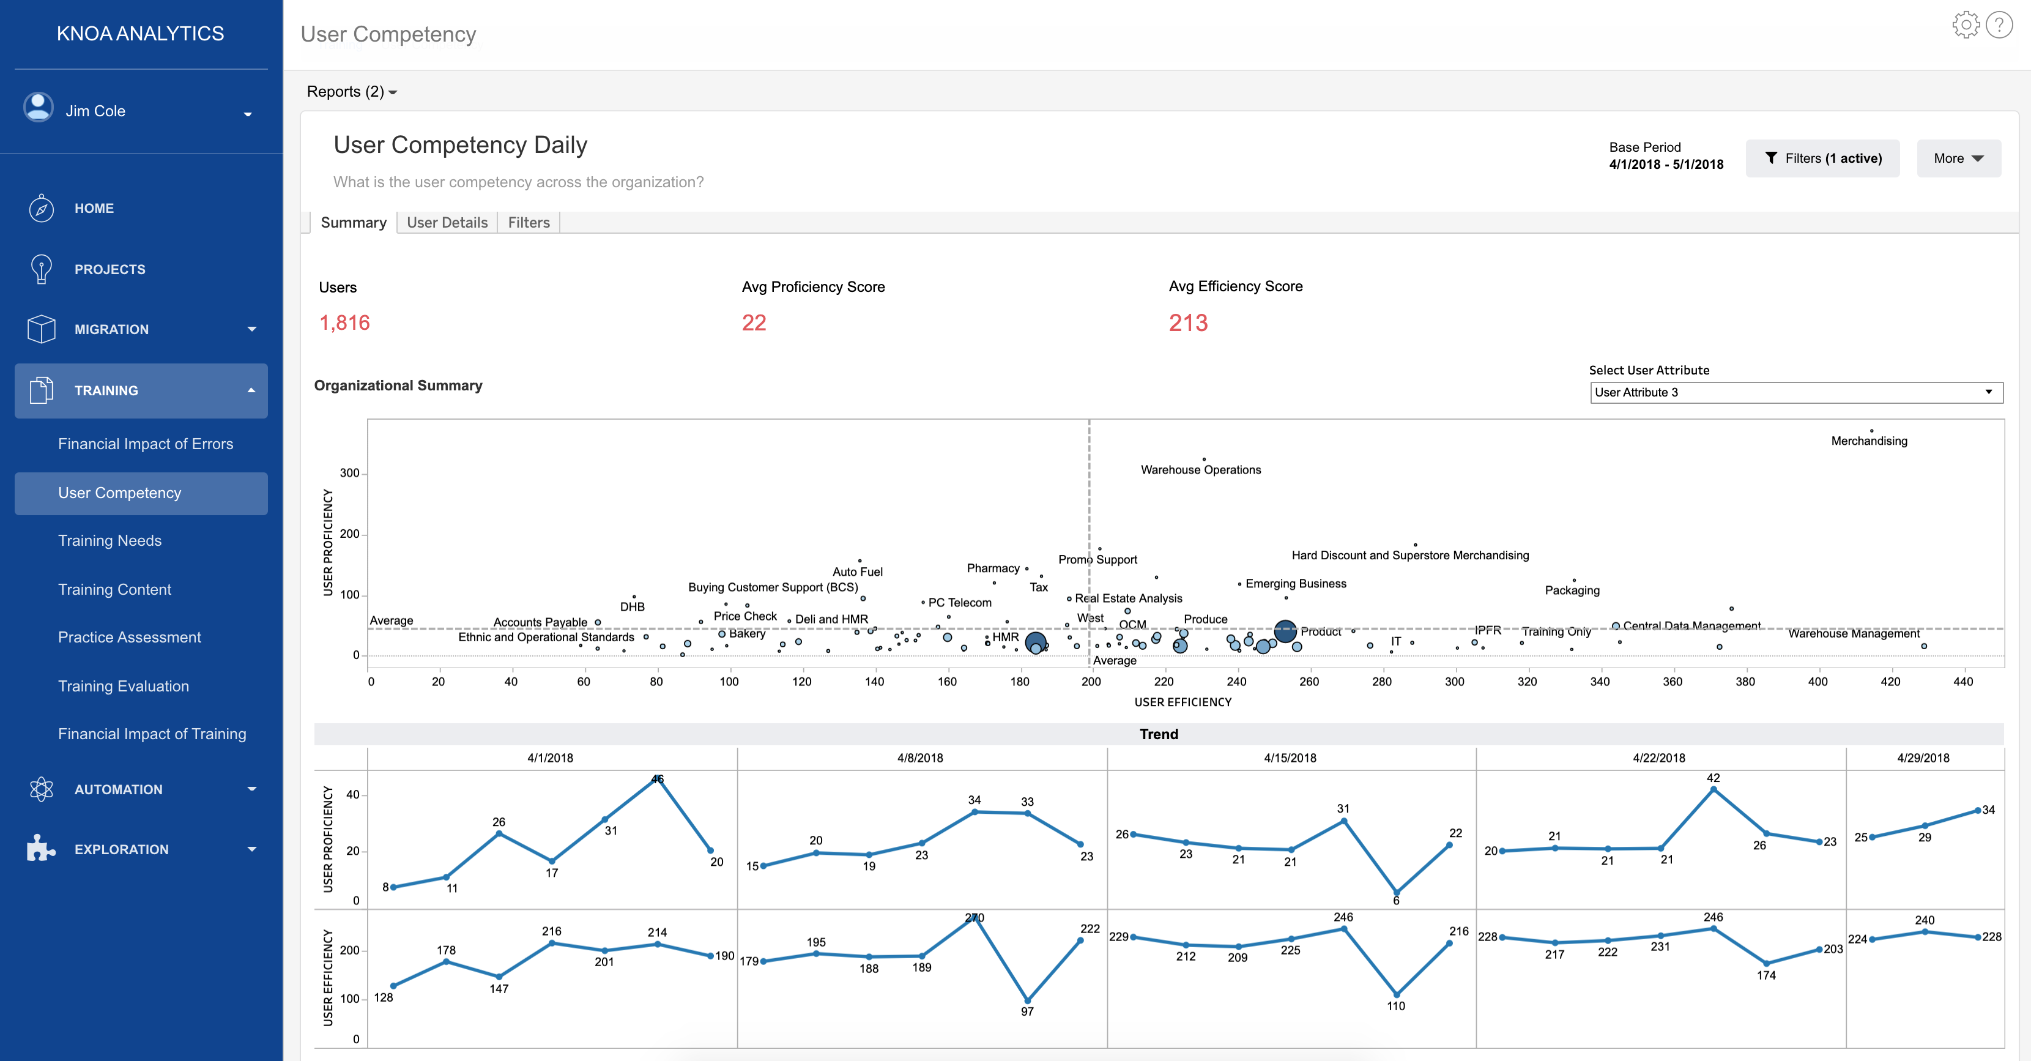Click the Migration cube icon
The width and height of the screenshot is (2031, 1061).
[x=41, y=329]
